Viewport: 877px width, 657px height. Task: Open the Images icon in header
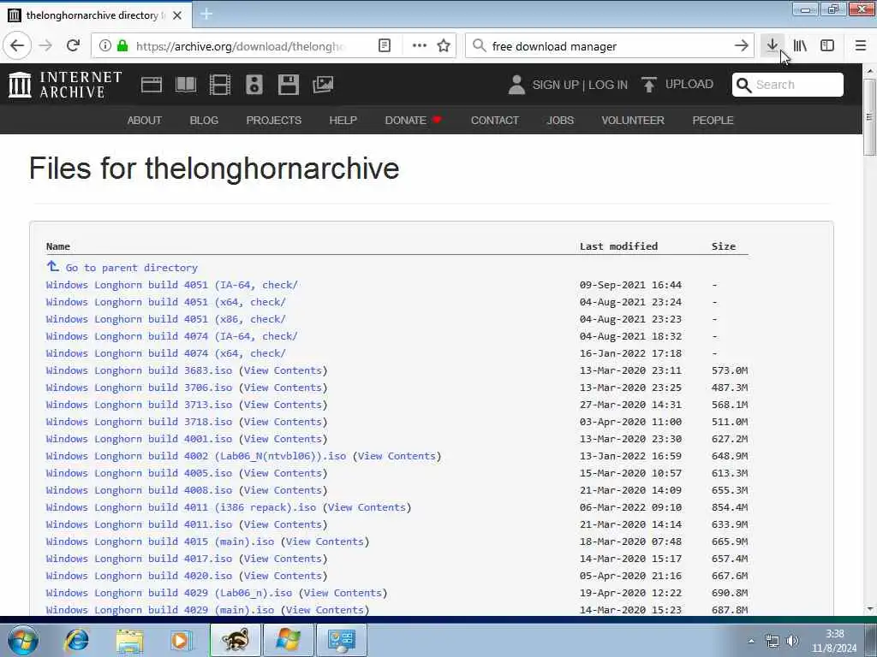(x=323, y=85)
